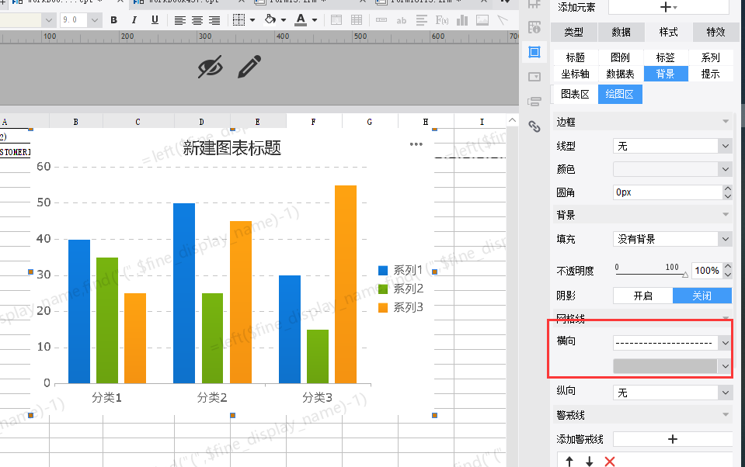Open the 横向 gridline dashed style dropdown

click(x=672, y=343)
